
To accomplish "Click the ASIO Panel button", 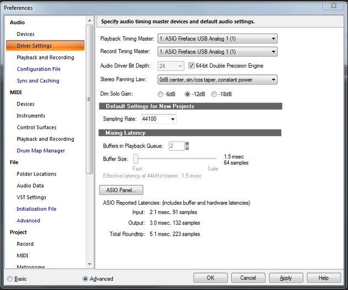I will pyautogui.click(x=121, y=190).
